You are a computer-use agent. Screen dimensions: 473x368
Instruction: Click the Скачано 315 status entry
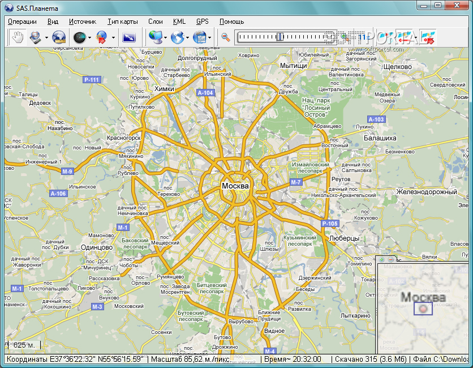[371, 360]
